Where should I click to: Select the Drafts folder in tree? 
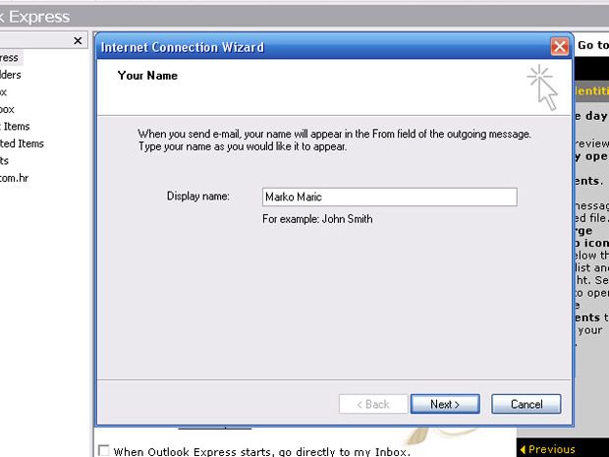click(x=4, y=160)
